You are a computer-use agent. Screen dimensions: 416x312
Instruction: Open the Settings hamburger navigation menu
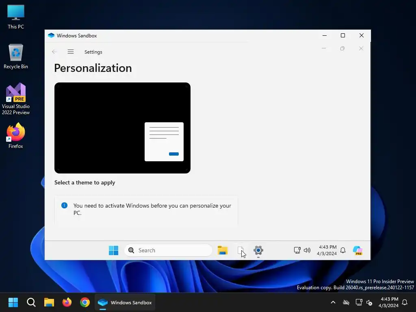(x=71, y=52)
